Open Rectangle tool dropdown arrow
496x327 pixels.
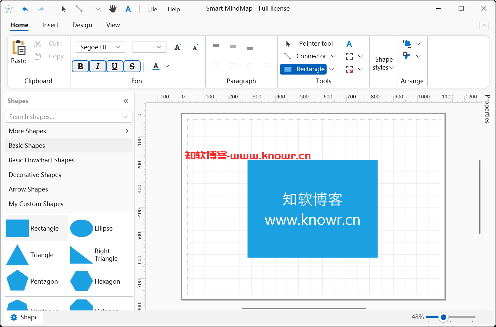tap(332, 69)
